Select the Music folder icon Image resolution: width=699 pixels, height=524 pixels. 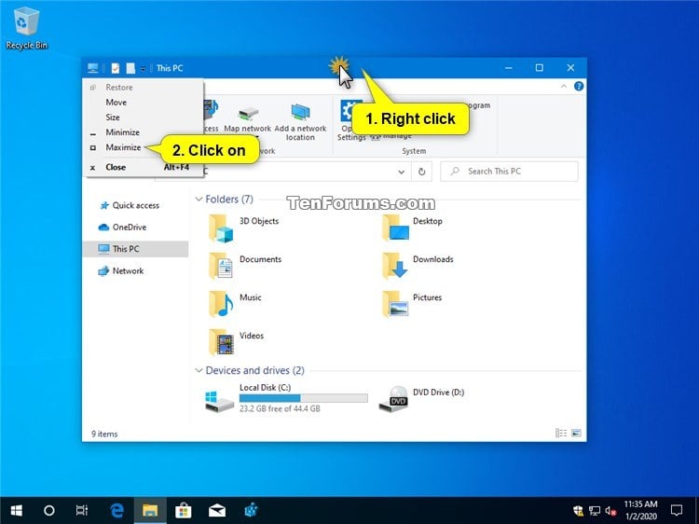pyautogui.click(x=221, y=304)
